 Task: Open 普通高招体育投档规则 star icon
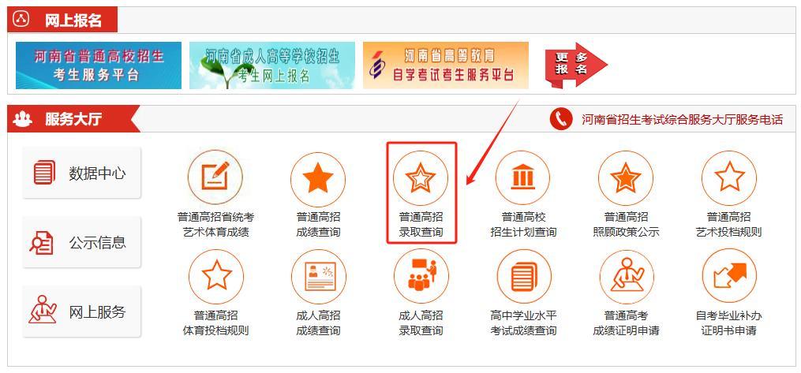216,277
